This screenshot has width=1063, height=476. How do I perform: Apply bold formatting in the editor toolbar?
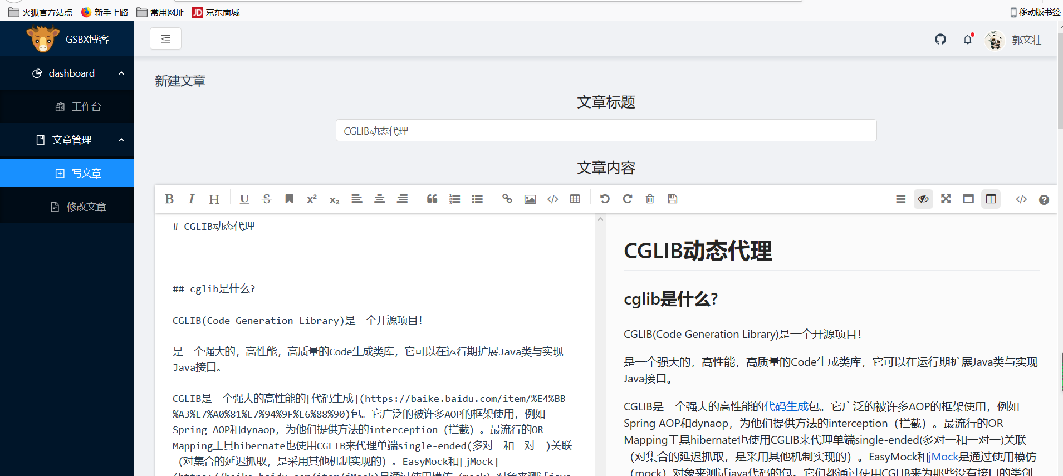(x=169, y=199)
